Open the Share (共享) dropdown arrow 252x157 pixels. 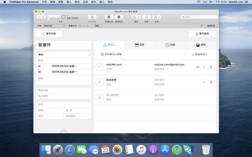[x=159, y=17]
